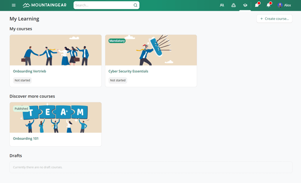Click the Mountaingear logo
This screenshot has width=301, height=183.
point(44,5)
